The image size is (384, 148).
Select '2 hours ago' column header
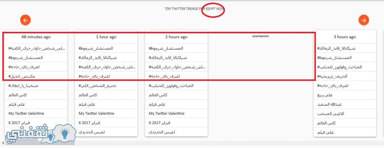tap(176, 37)
